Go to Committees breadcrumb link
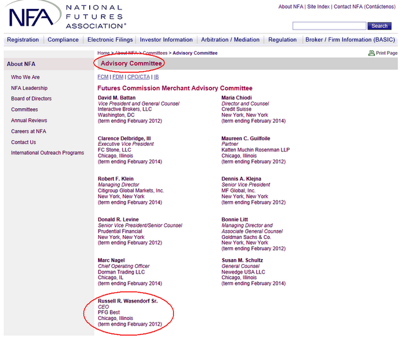The width and height of the screenshot is (402, 354). tap(155, 53)
